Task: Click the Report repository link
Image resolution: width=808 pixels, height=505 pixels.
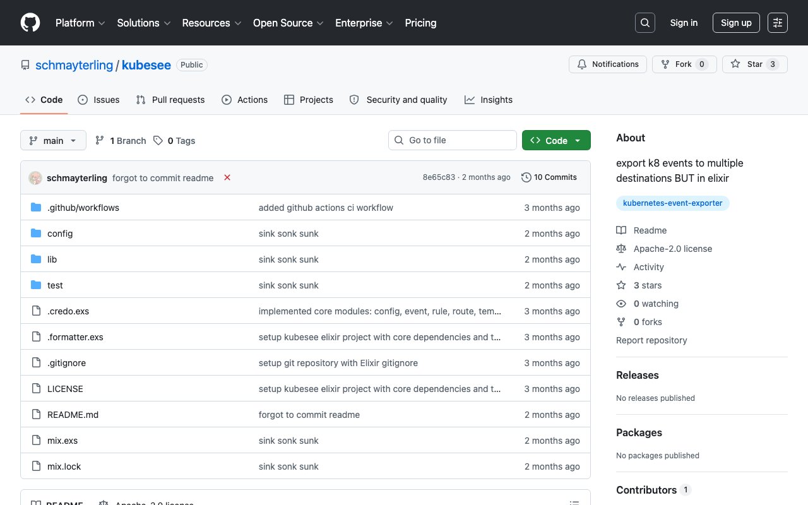Action: pos(651,340)
